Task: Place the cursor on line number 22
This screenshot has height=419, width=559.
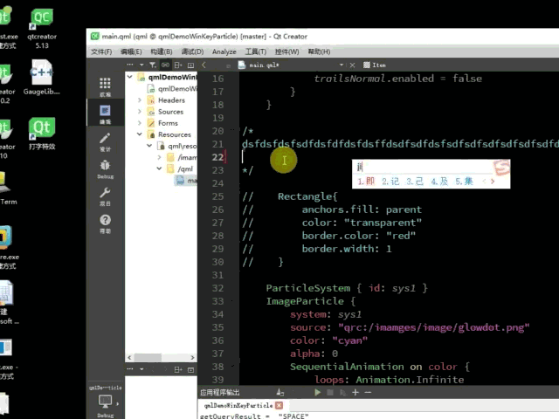Action: coord(217,157)
